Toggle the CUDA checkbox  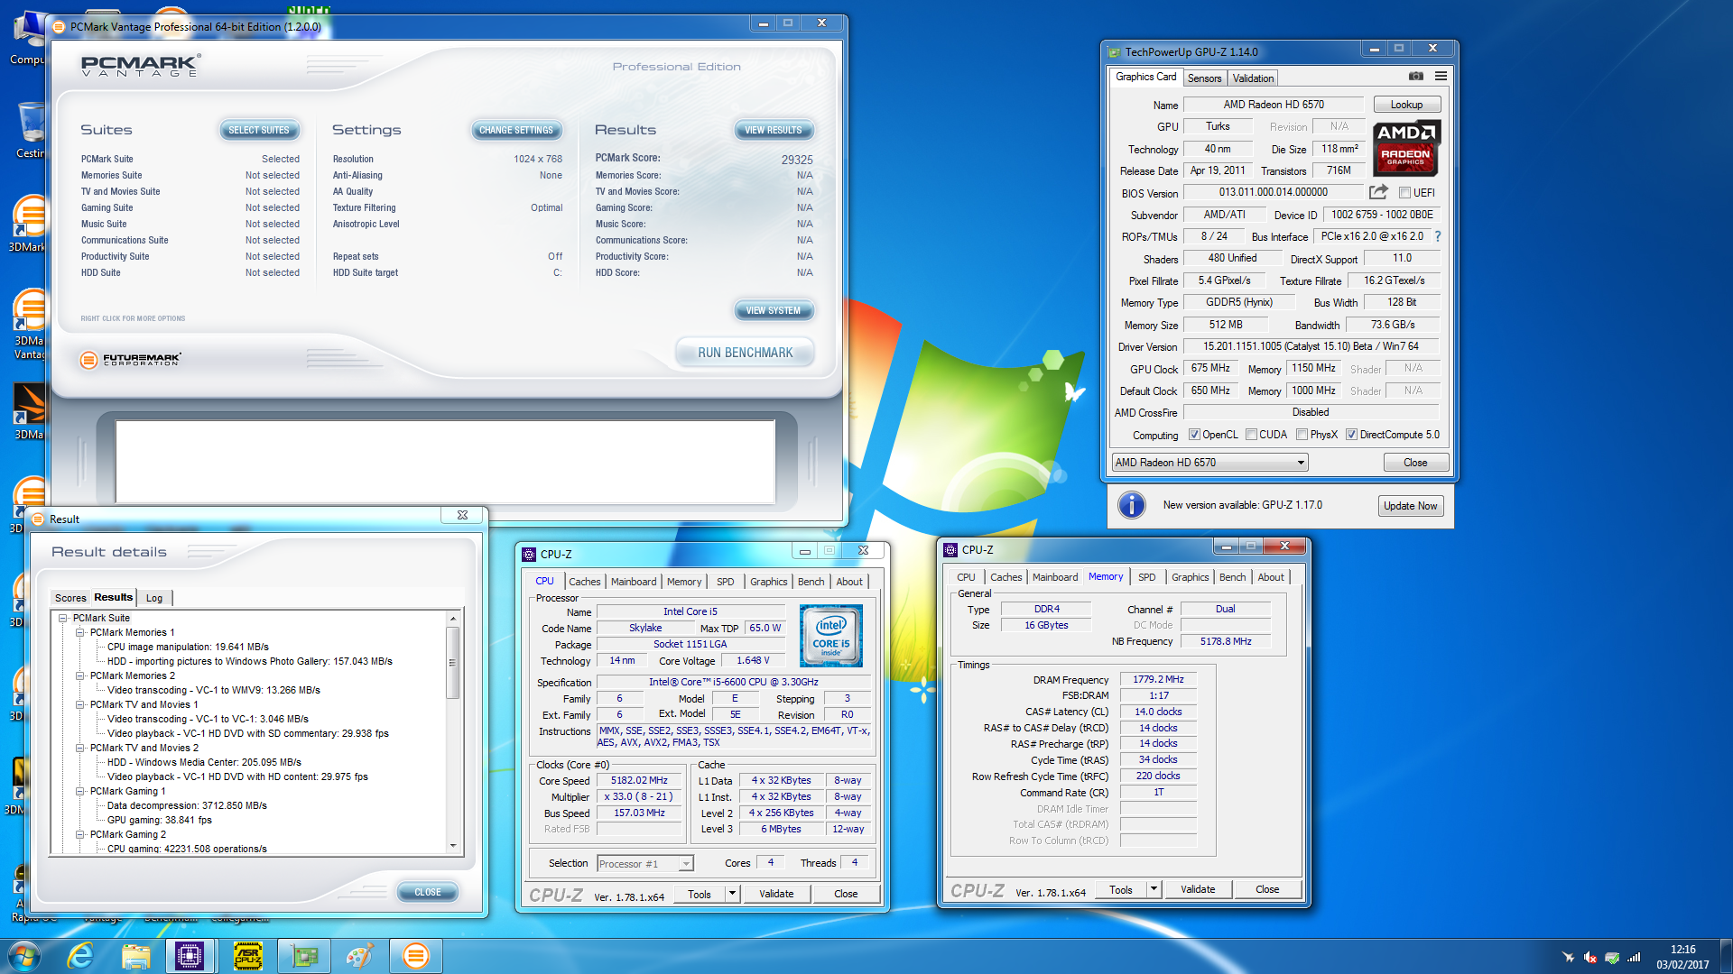[x=1251, y=435]
